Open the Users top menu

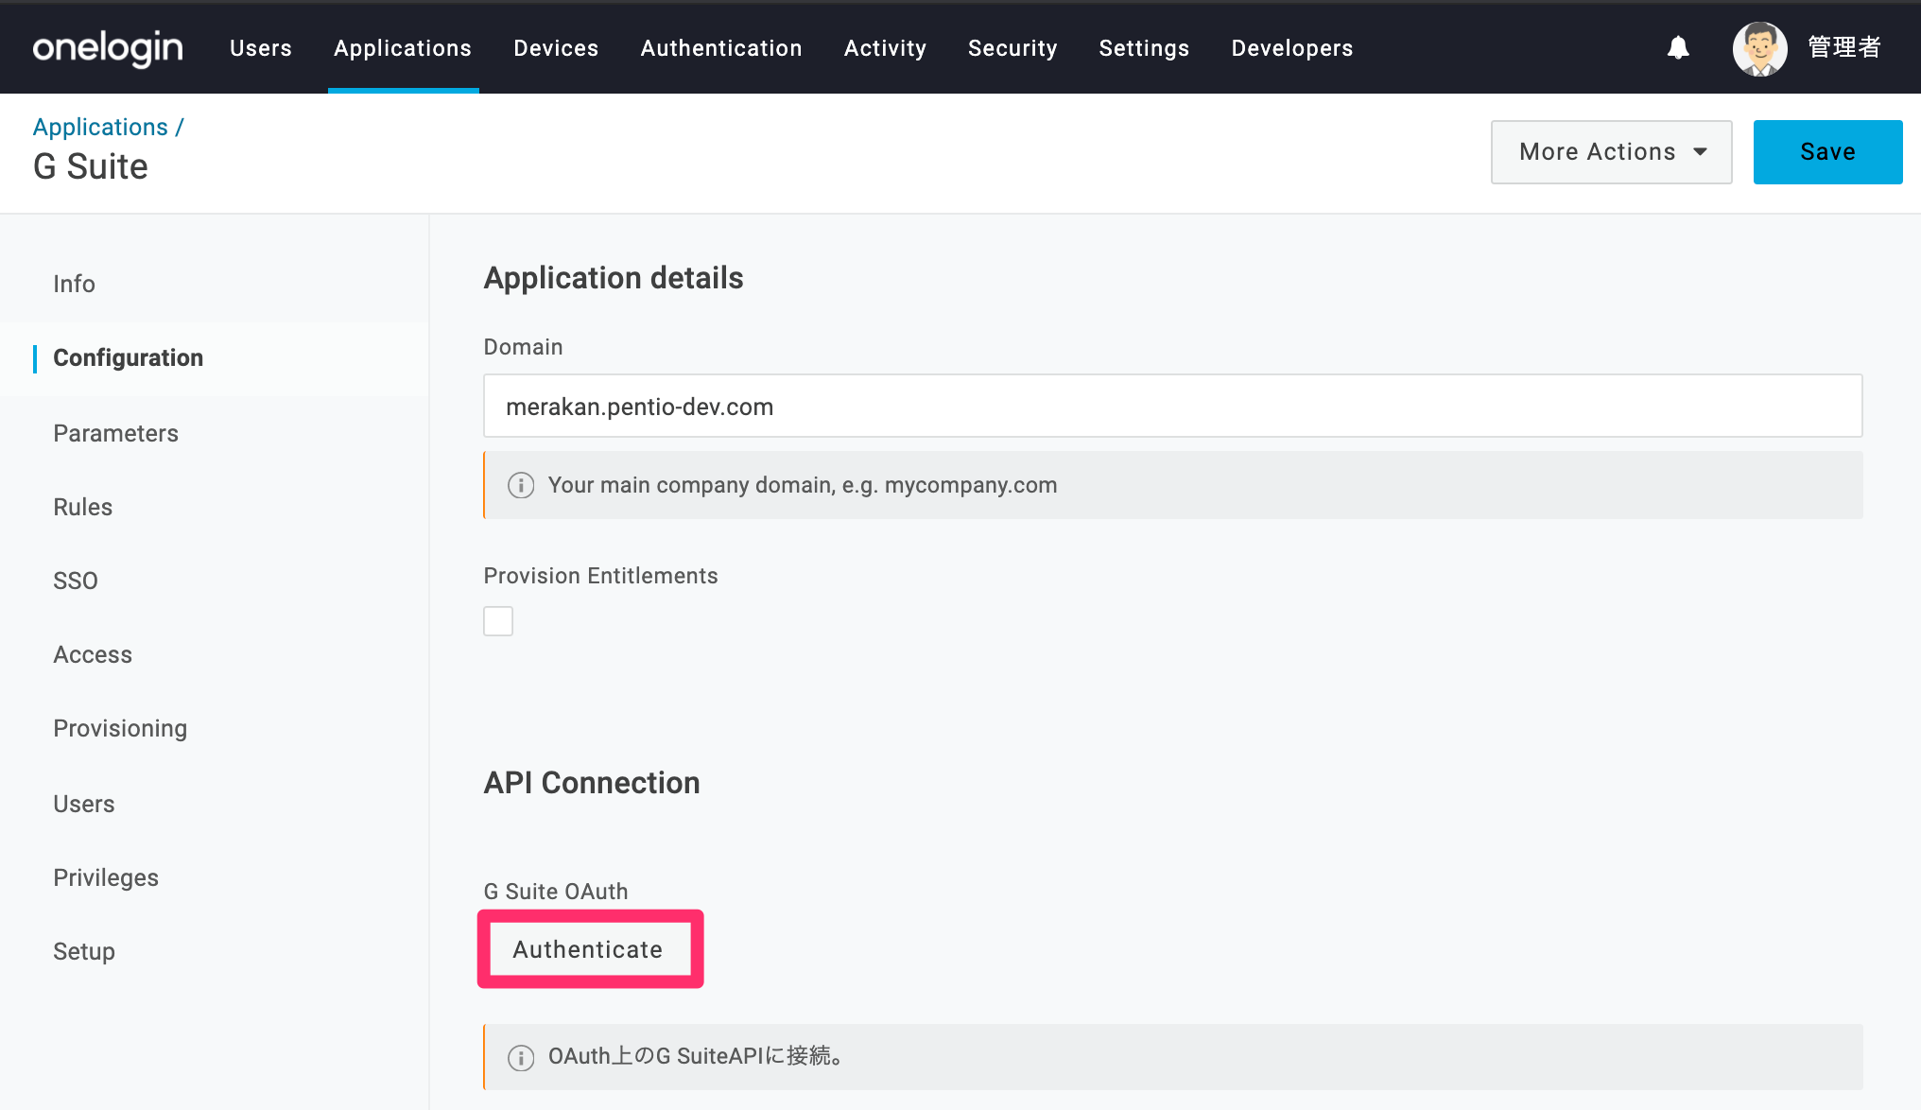point(261,48)
